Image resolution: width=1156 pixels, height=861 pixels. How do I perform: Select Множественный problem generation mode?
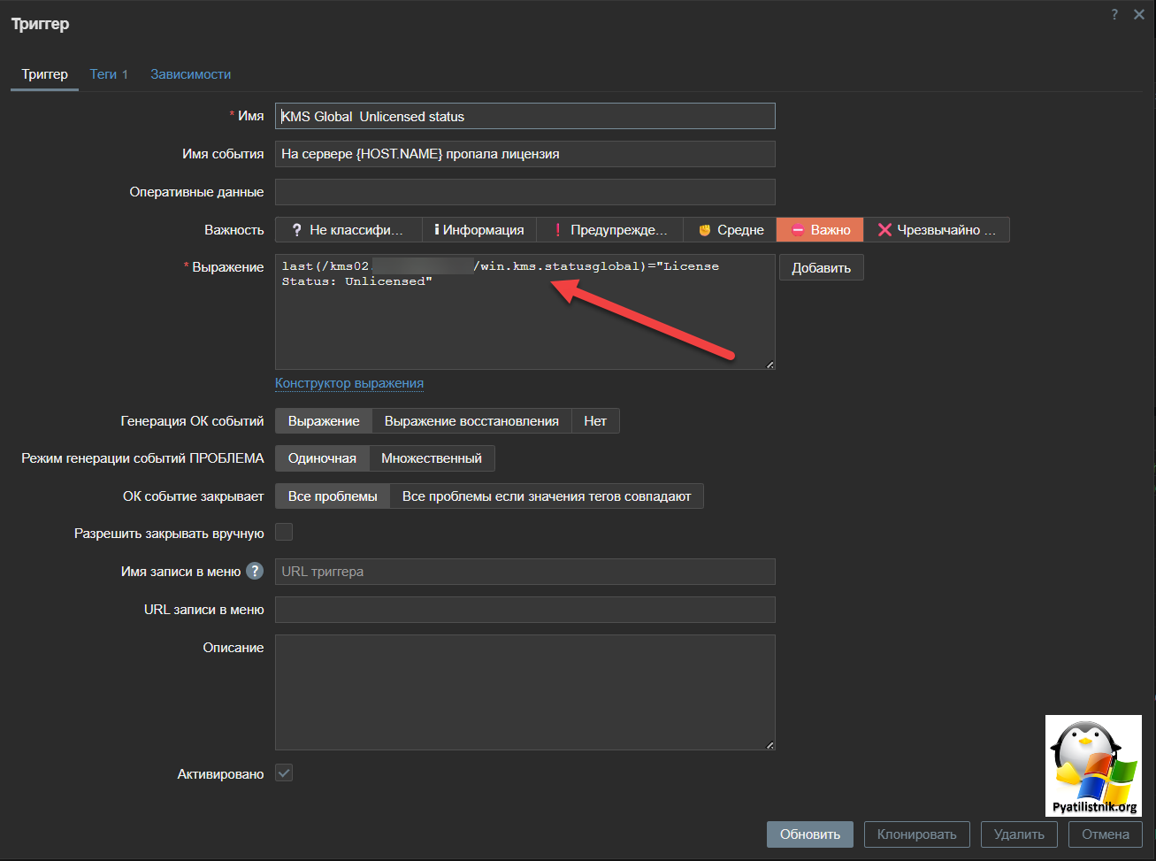pos(432,458)
